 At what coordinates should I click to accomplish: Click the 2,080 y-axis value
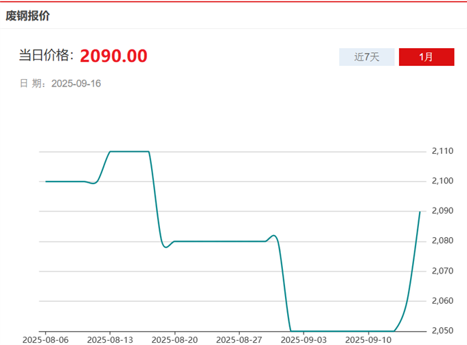coord(443,241)
